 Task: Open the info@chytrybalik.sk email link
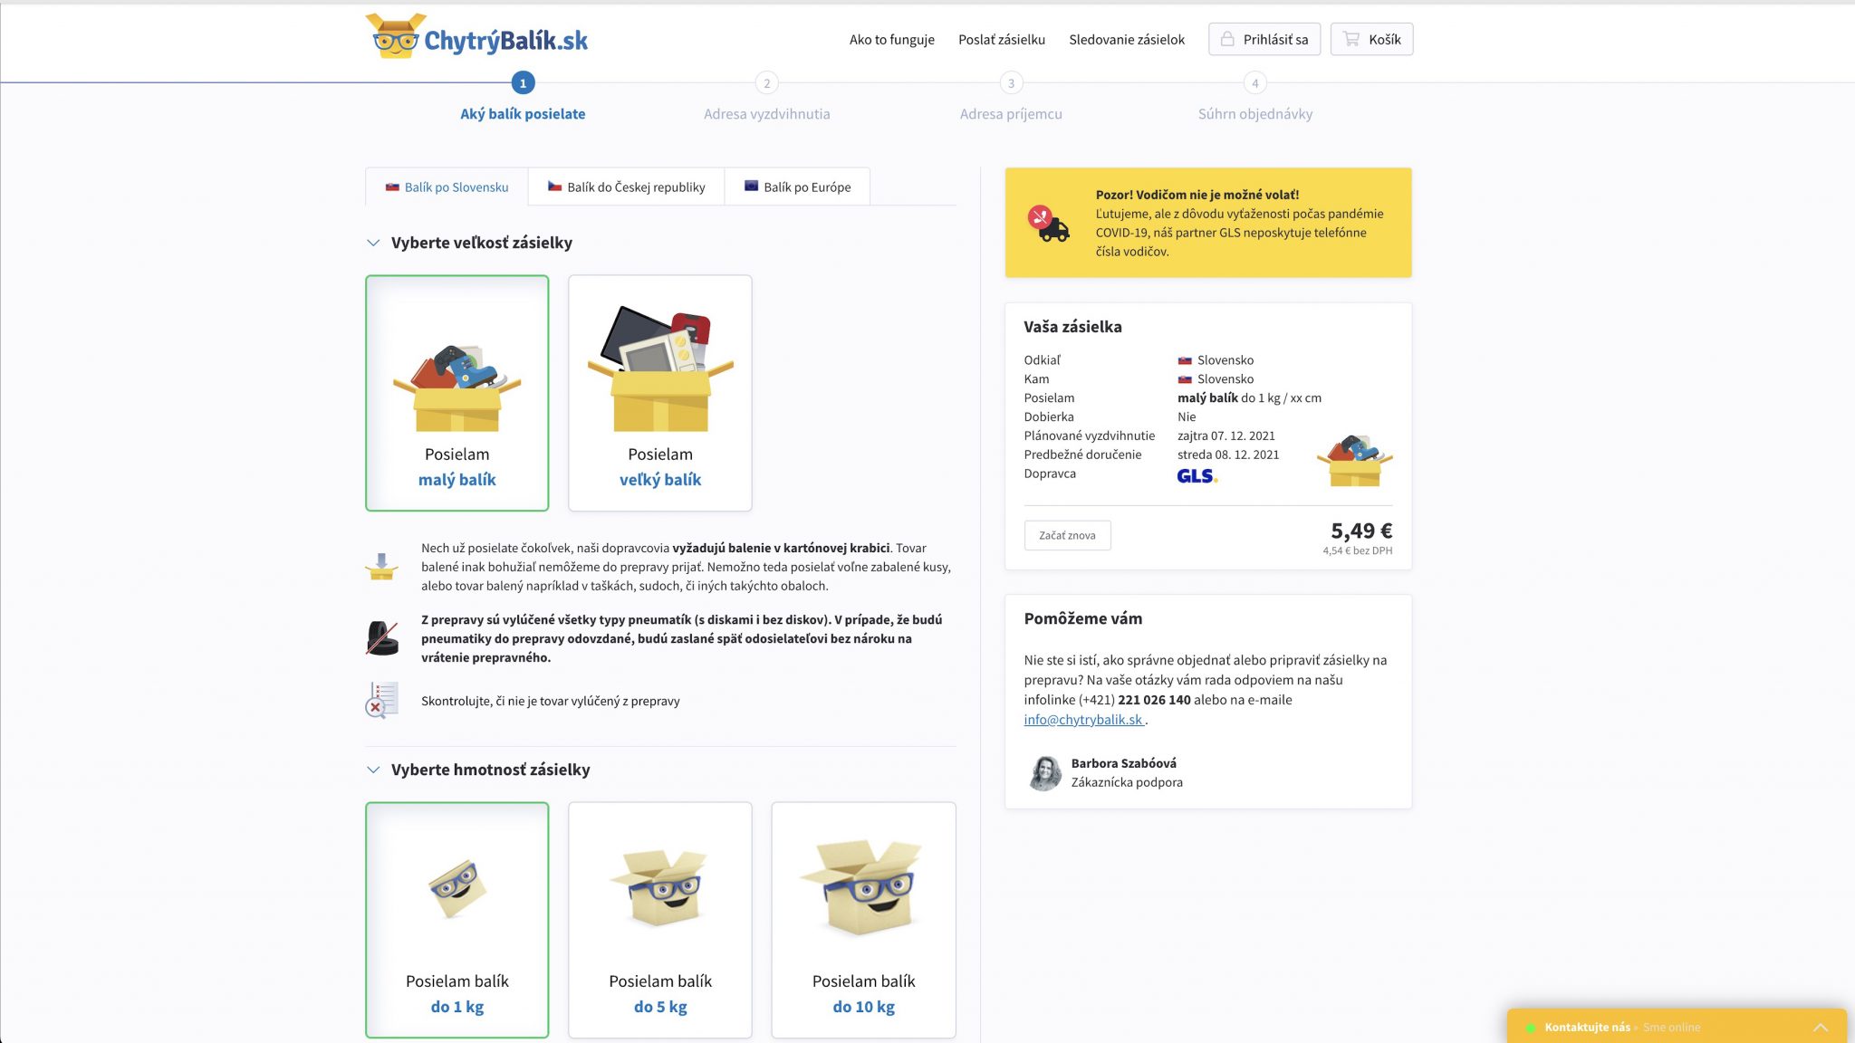1083,720
